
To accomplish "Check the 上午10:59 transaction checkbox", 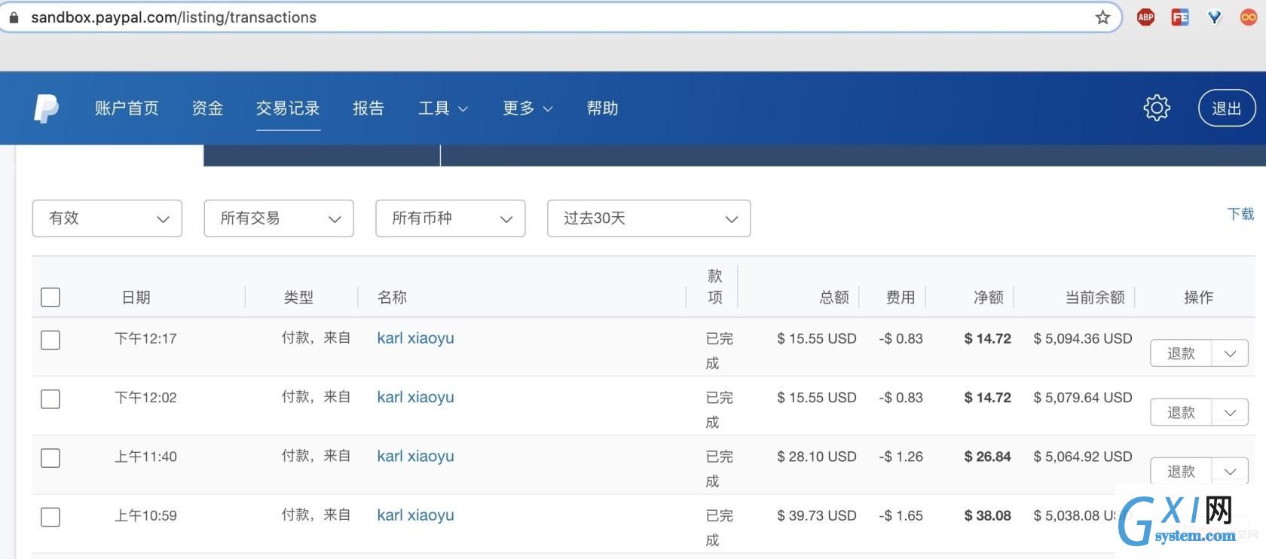I will pyautogui.click(x=50, y=517).
